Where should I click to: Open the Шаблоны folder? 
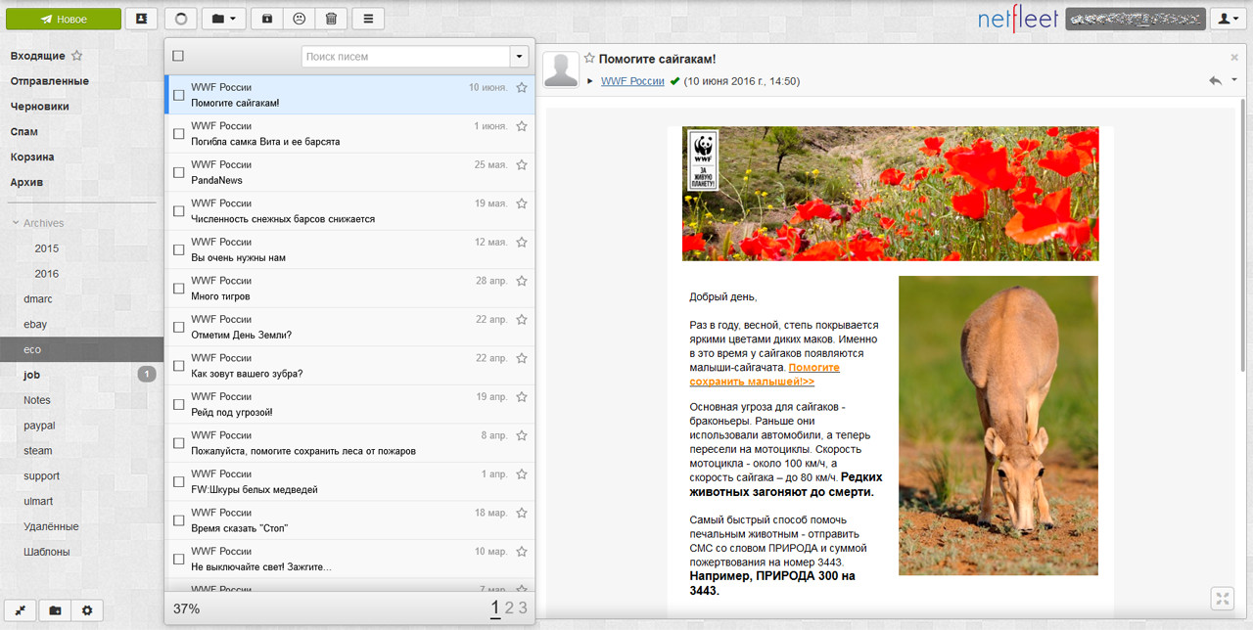[47, 552]
